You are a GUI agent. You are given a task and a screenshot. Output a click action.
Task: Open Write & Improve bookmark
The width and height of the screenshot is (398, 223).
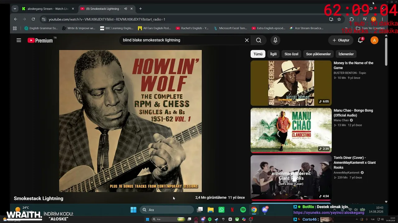tap(79, 28)
